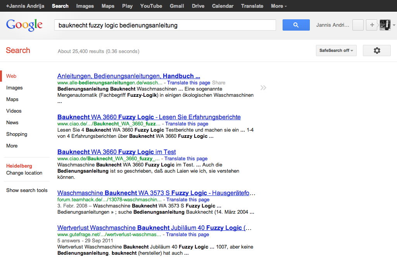The height and width of the screenshot is (259, 397).
Task: Select the News sidebar filter
Action: 12,122
